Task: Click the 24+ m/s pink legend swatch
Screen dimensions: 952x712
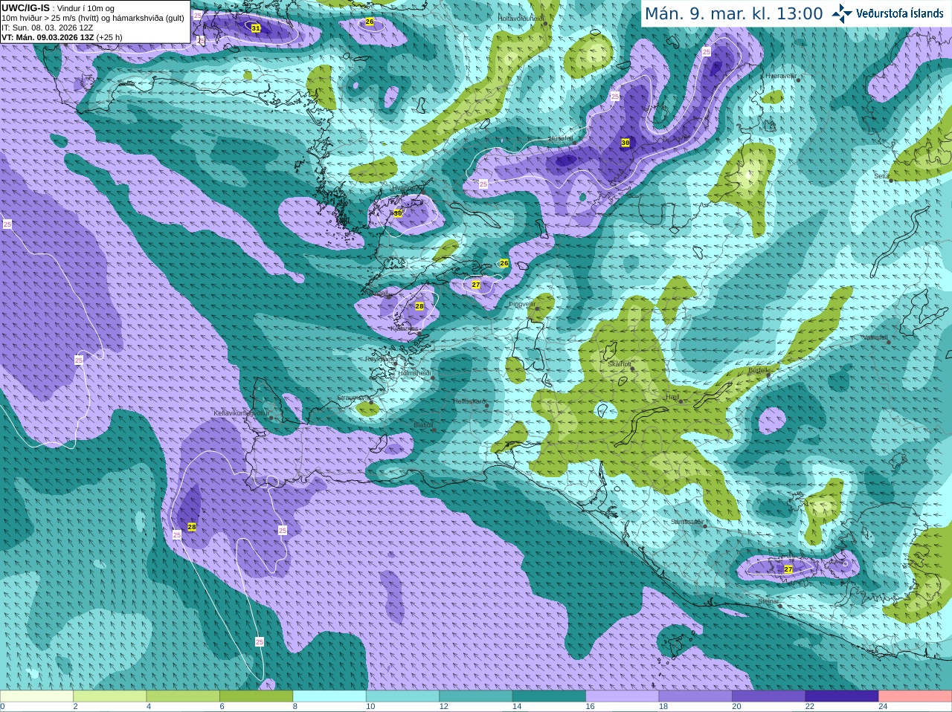Action: pyautogui.click(x=916, y=696)
